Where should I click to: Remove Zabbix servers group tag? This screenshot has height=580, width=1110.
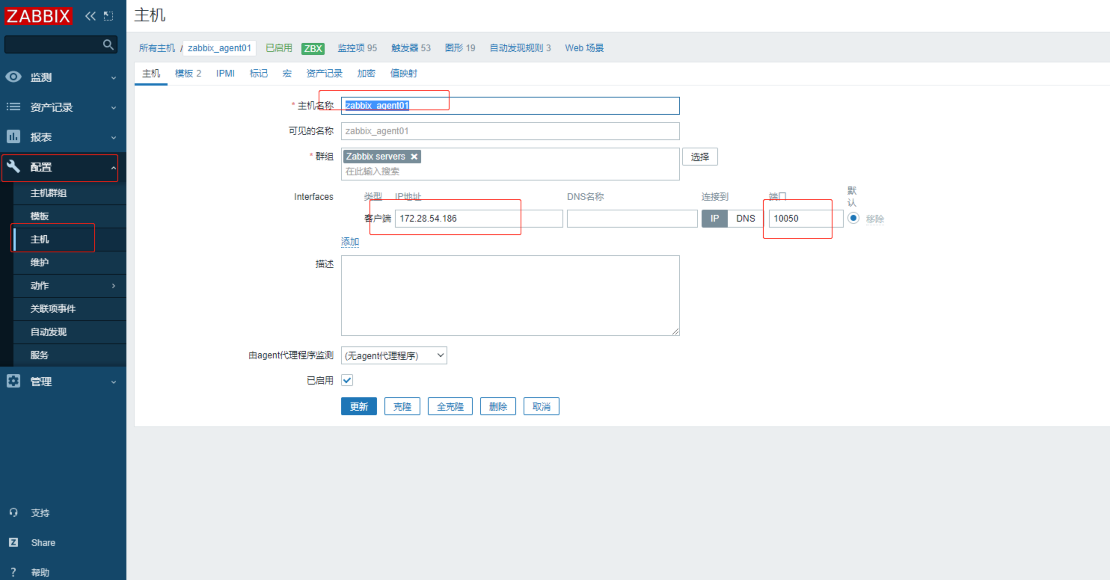point(414,157)
